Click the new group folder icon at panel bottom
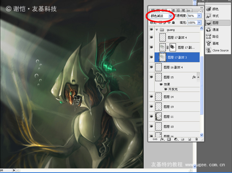Viewport: 232px width, 173px height. coord(183,139)
